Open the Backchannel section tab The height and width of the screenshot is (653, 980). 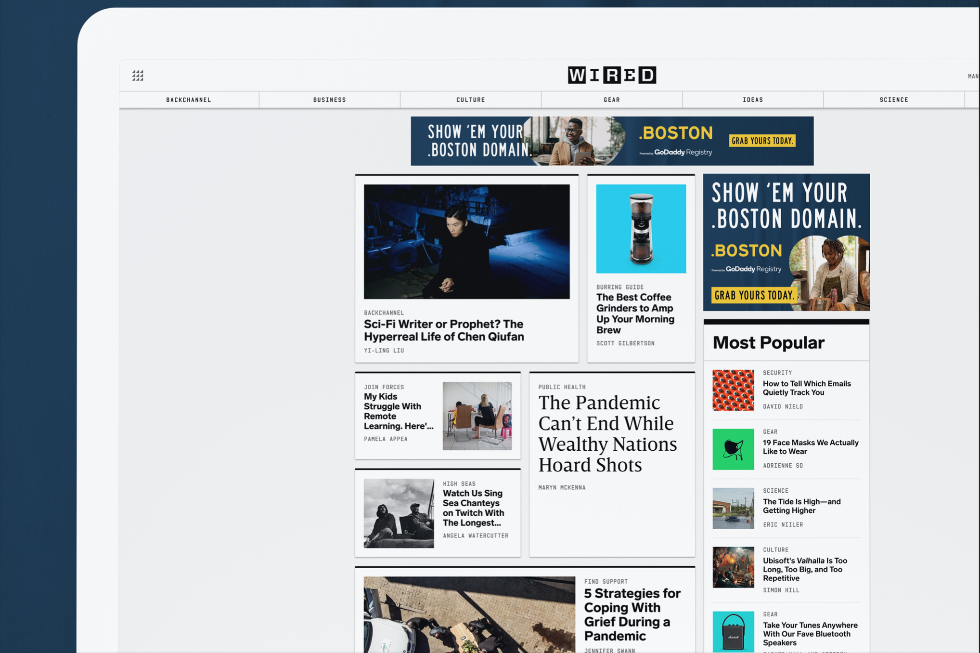click(x=189, y=100)
